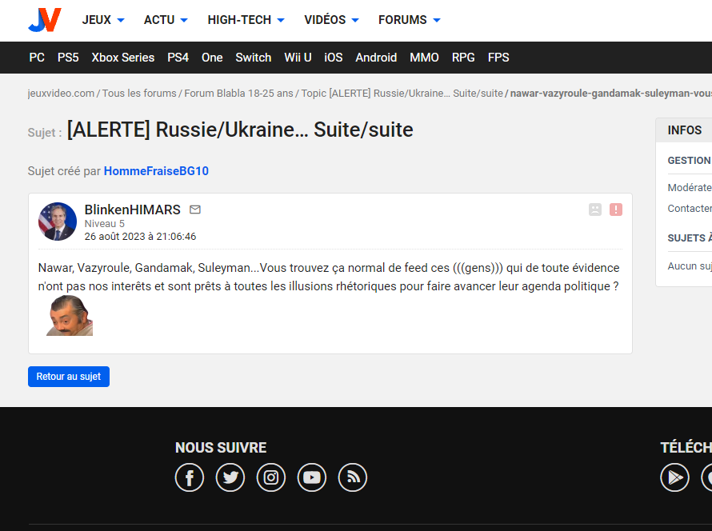
Task: Open the Facebook follow icon
Action: click(190, 477)
